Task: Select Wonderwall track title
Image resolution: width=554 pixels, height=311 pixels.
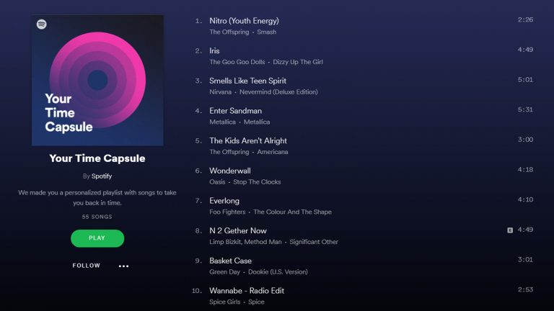Action: tap(230, 171)
